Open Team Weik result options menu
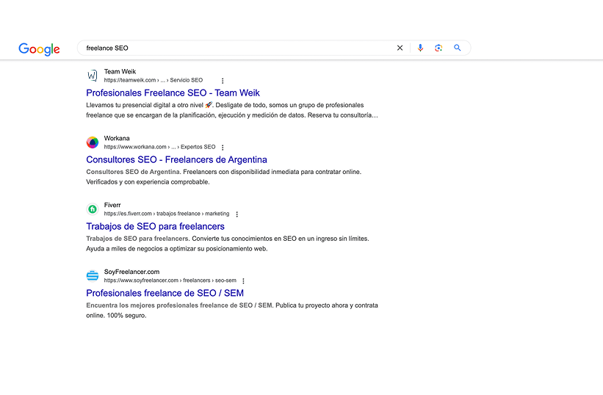 pyautogui.click(x=223, y=81)
